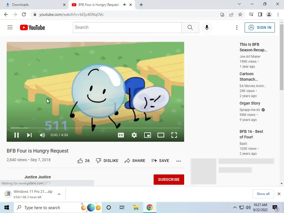Image resolution: width=284 pixels, height=213 pixels.
Task: Skip to next video in player
Action: (29, 135)
